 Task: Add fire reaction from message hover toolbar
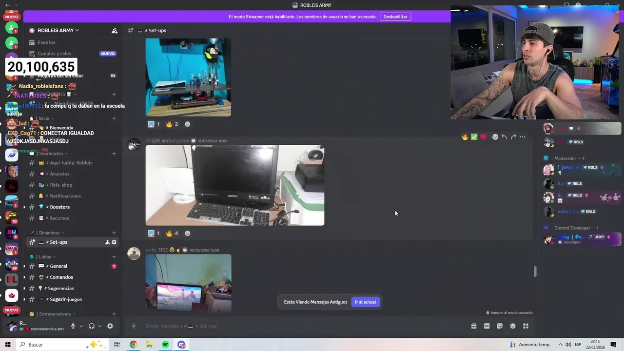pyautogui.click(x=465, y=137)
